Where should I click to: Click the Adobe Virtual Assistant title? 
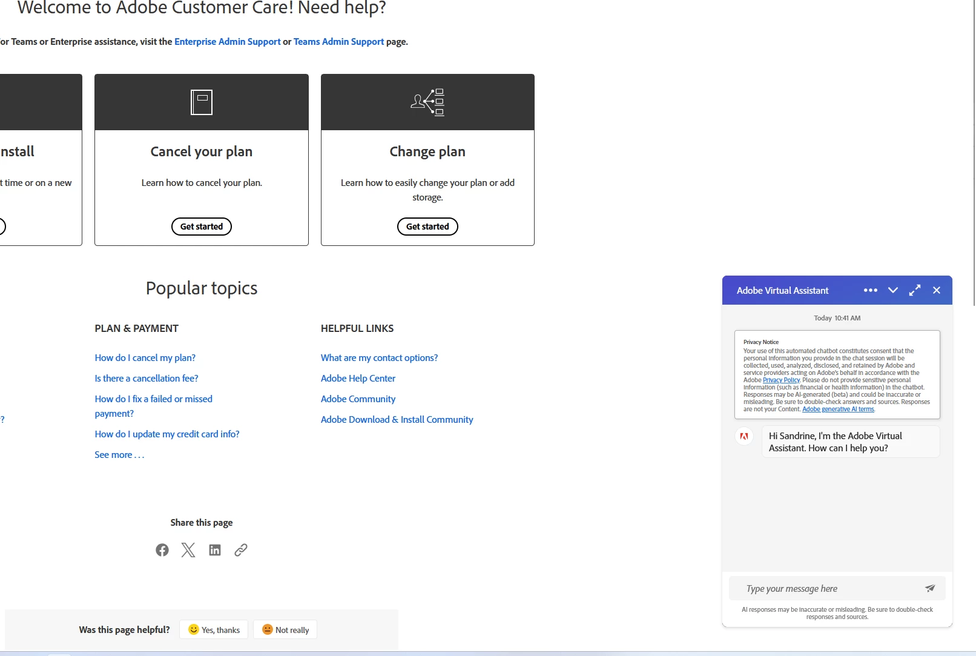(x=782, y=291)
